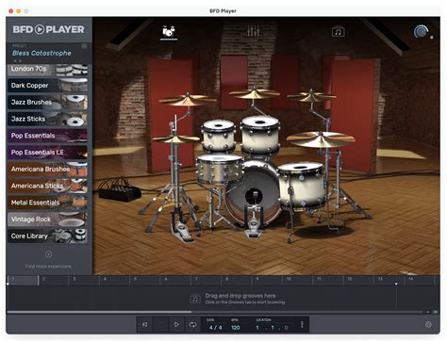The image size is (447, 341).
Task: Edit the BPM value 120
Action: tap(236, 328)
